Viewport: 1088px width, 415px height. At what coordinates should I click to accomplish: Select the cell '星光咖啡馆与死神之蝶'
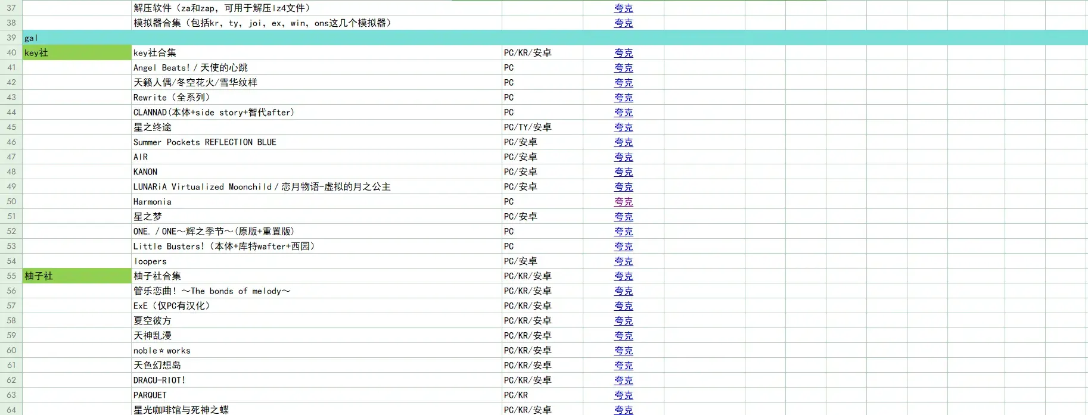tap(316, 409)
